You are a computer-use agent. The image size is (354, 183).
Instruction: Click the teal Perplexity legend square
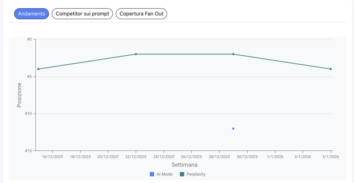[182, 174]
